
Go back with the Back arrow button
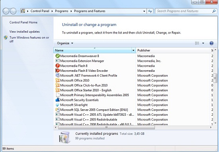coord(6,11)
